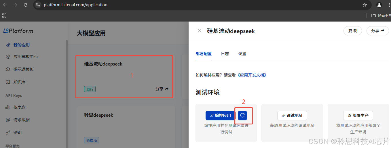Open site information icon in address bar

[38, 5]
